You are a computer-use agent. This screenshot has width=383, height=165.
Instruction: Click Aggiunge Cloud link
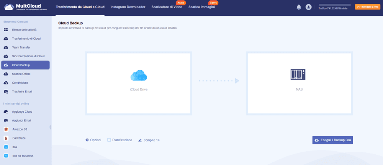click(22, 112)
